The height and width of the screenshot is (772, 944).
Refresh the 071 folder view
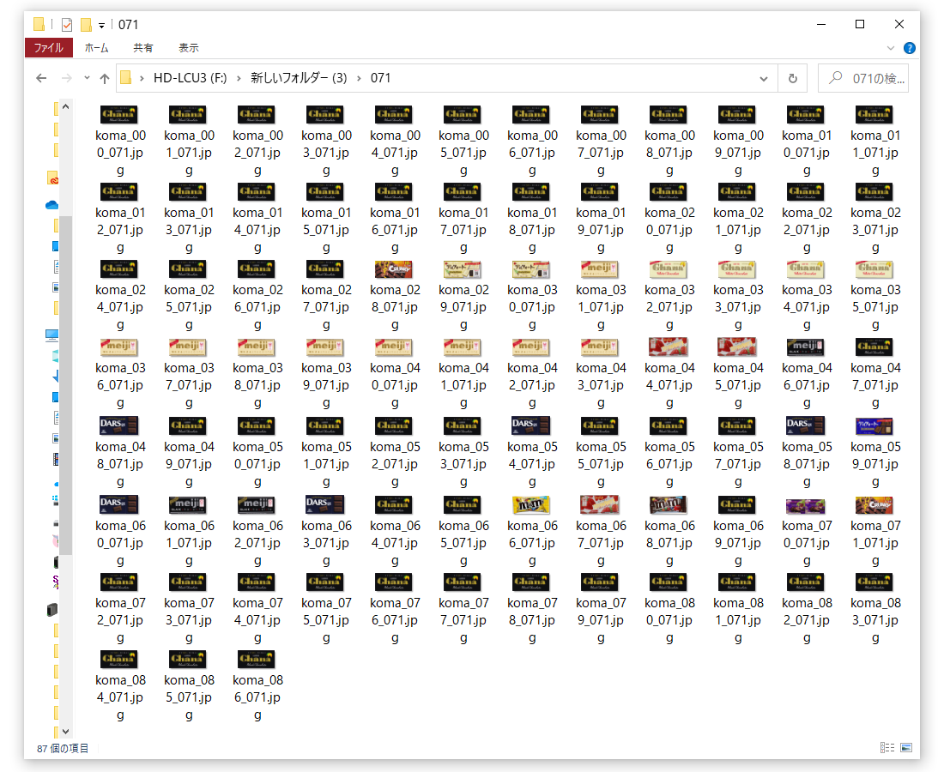pos(793,78)
